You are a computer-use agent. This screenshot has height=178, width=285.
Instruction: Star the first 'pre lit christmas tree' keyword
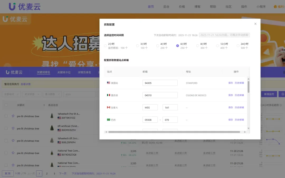[13, 116]
